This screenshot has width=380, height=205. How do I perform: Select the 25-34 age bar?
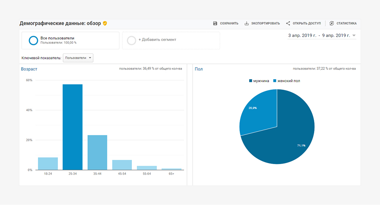(73, 127)
